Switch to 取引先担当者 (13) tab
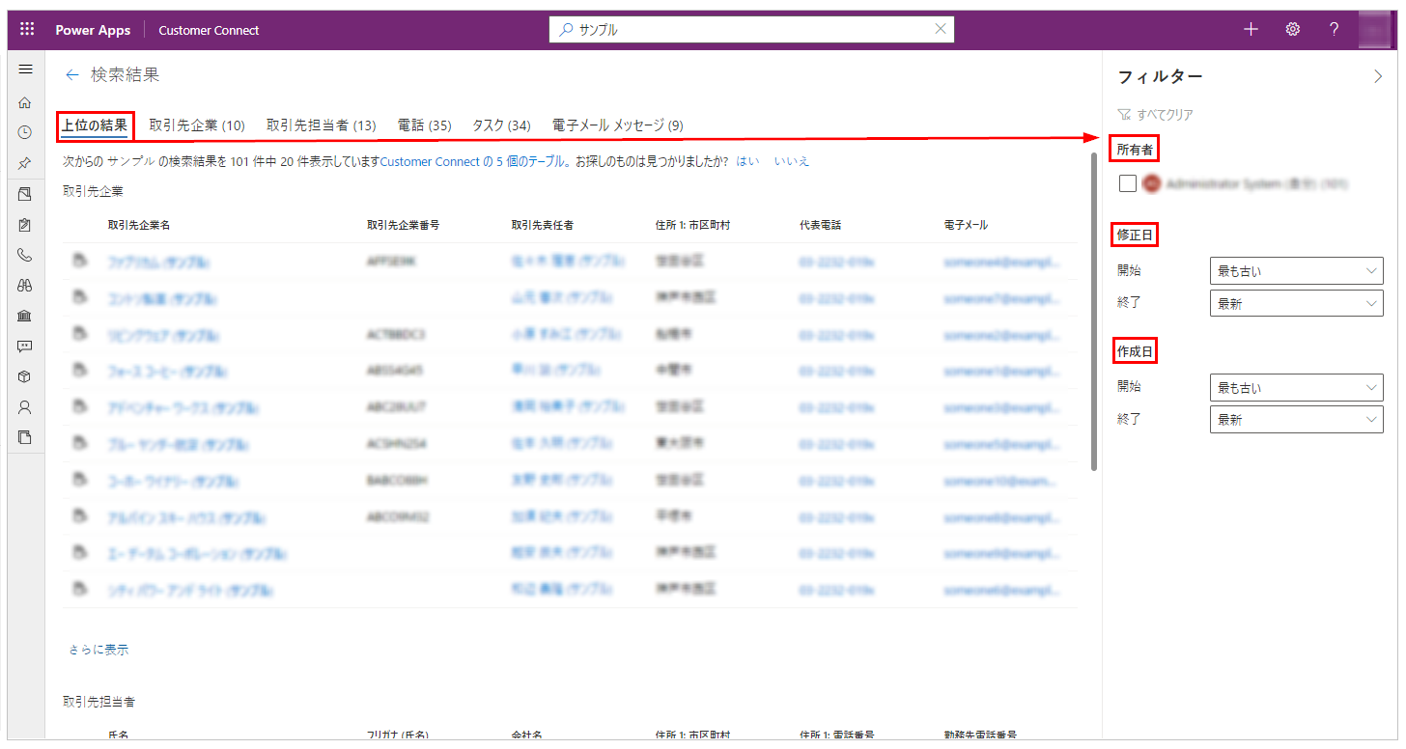Image resolution: width=1406 pixels, height=749 pixels. [x=322, y=125]
